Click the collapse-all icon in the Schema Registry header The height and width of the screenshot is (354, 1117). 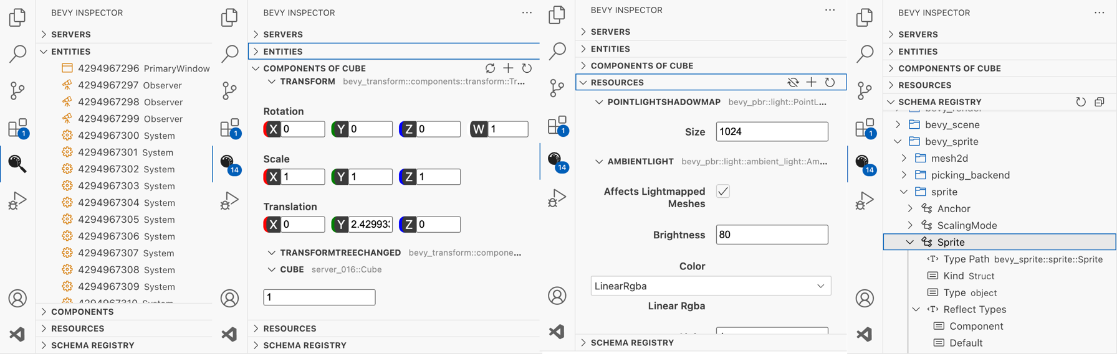1100,102
